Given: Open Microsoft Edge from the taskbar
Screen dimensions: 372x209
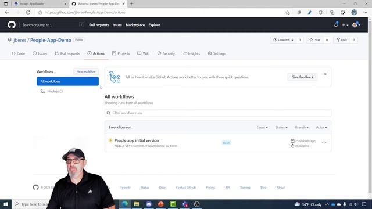Looking at the screenshot, I should 125,204.
